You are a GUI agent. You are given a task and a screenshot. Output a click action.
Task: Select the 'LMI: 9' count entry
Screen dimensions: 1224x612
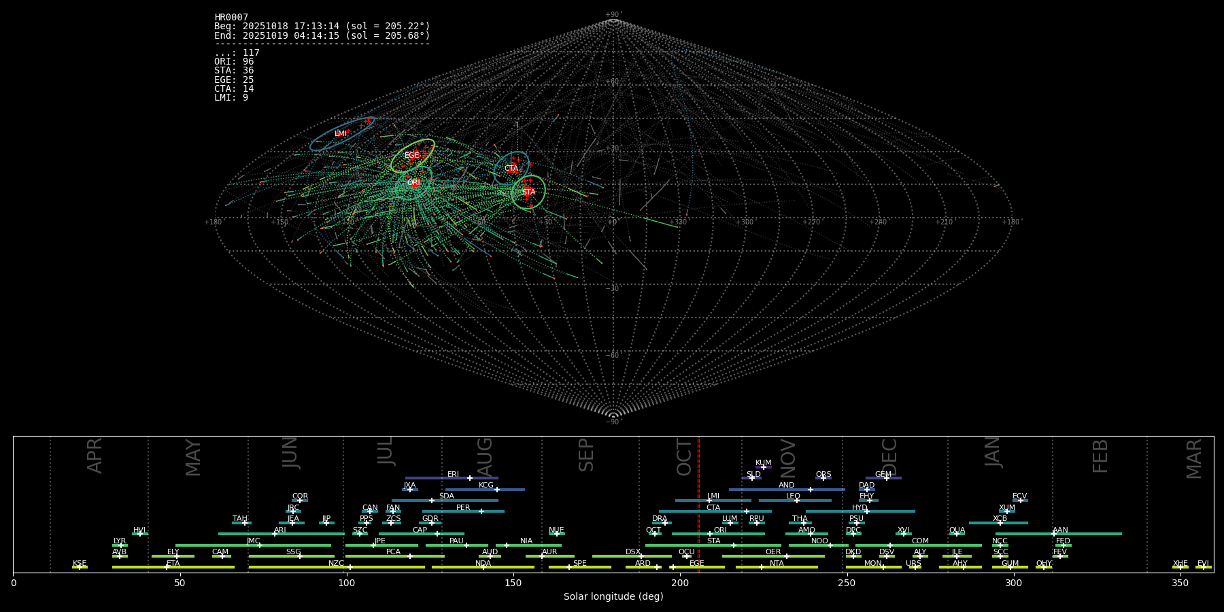point(231,98)
